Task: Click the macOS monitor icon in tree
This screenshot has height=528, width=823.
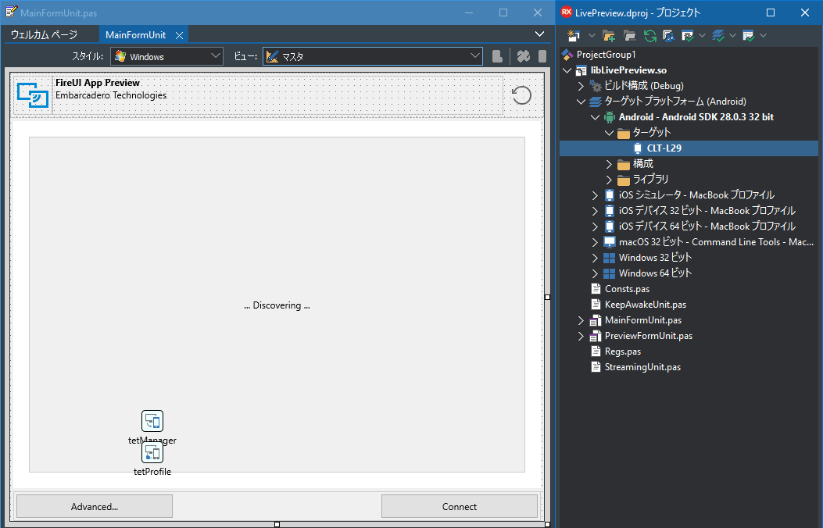Action: click(x=610, y=242)
